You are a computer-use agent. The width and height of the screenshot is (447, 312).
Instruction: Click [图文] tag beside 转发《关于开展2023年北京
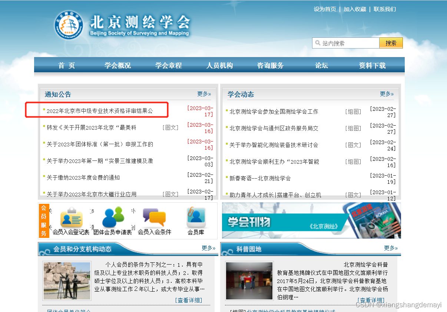click(x=170, y=127)
